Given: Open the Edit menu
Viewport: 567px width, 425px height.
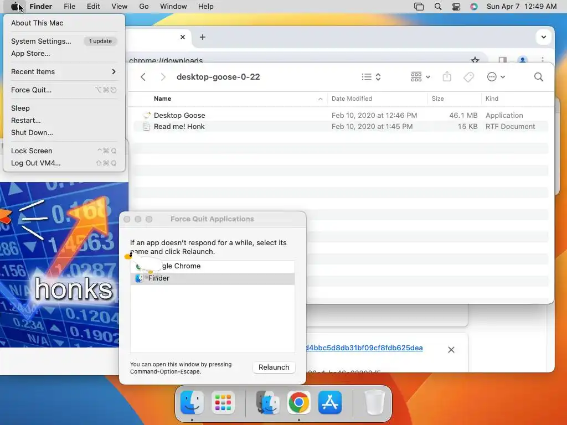Looking at the screenshot, I should 93,7.
